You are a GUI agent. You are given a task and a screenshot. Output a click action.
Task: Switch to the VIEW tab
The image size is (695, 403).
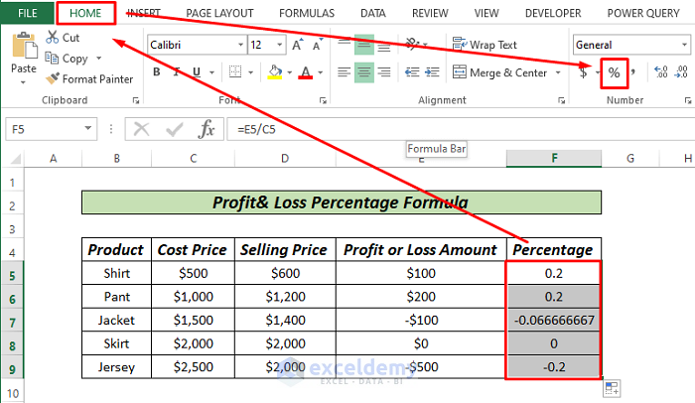pos(486,13)
